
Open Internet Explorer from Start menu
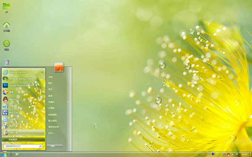click(x=24, y=72)
